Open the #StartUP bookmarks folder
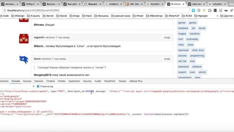The height and width of the screenshot is (132, 234). [172, 16]
